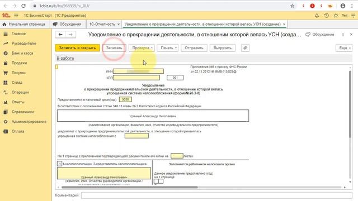This screenshot has height=201, width=358.
Task: Open the Еще dropdown menu
Action: pyautogui.click(x=344, y=48)
